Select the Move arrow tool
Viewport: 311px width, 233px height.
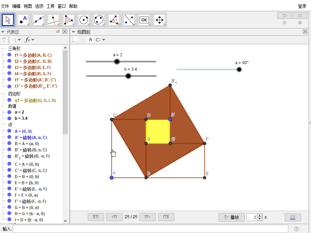coord(8,20)
